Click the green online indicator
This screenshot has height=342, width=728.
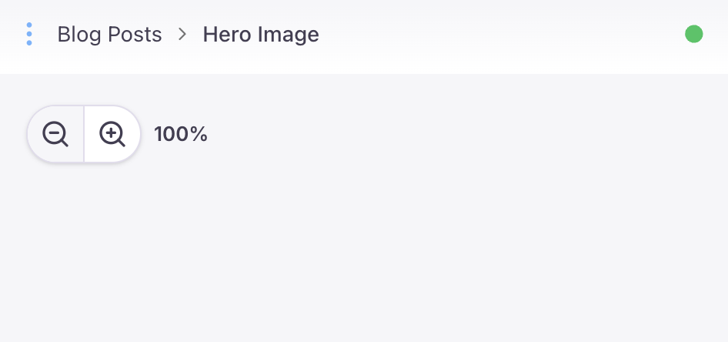(x=693, y=34)
